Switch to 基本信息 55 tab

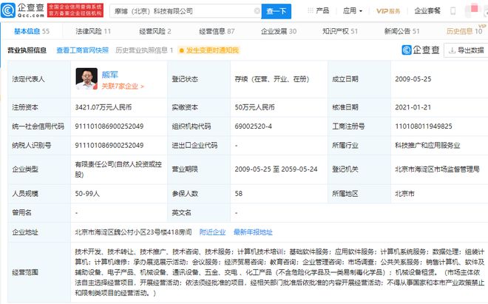point(32,31)
